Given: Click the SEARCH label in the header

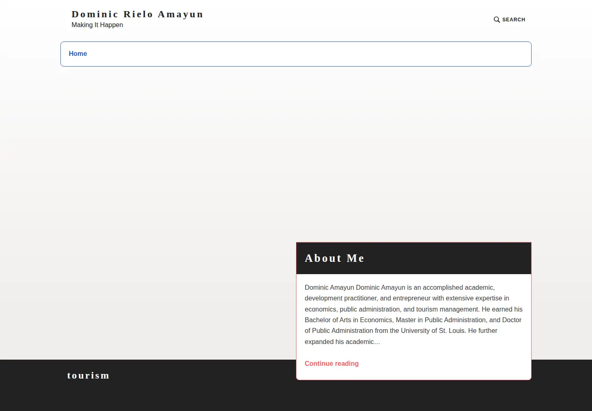Looking at the screenshot, I should 514,20.
